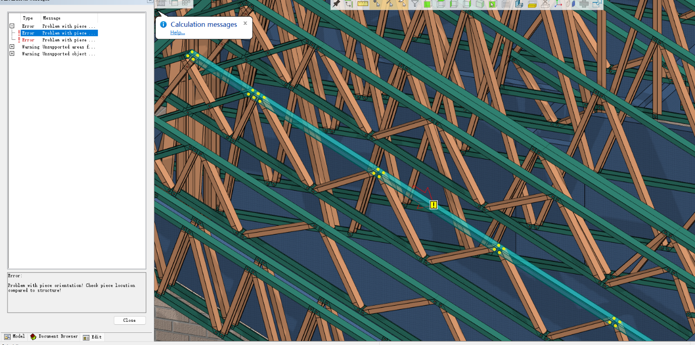Screen dimensions: 695x345
Task: Toggle the highlighted cursor selection mode icon
Action: click(x=492, y=4)
